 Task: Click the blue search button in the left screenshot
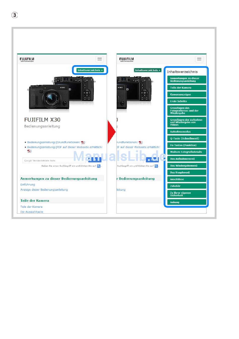(95, 160)
